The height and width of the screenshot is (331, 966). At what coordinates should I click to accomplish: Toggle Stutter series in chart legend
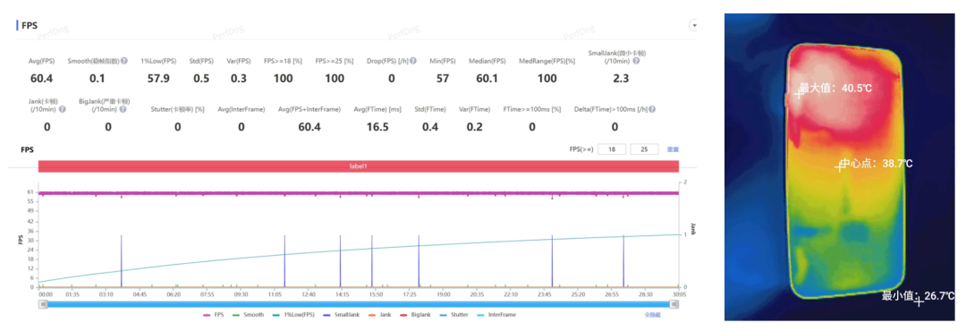coord(454,314)
